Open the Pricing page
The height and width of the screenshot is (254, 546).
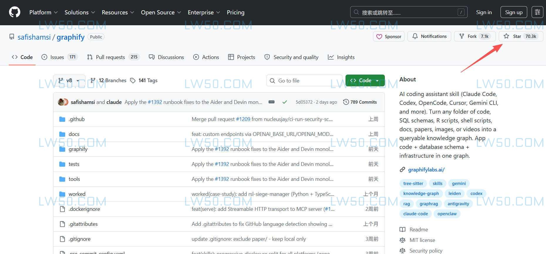point(235,12)
